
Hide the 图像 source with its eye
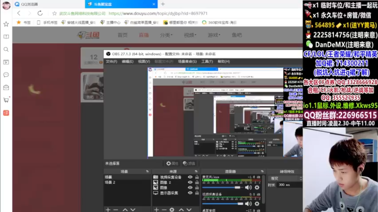pos(190,188)
